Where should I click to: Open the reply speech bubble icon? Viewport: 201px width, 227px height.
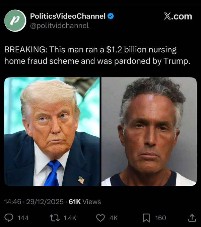9,218
